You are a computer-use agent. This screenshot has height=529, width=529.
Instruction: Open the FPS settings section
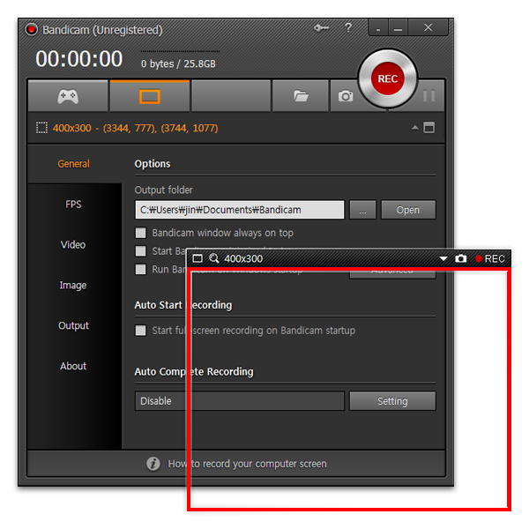73,205
